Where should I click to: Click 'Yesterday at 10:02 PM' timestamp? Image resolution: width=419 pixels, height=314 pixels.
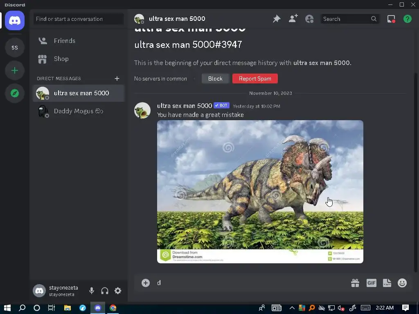pyautogui.click(x=257, y=106)
